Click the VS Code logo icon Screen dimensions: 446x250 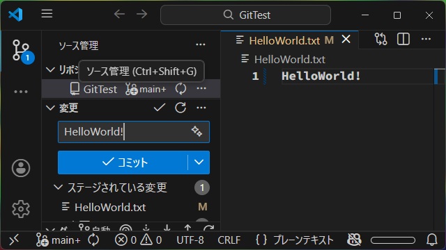[x=15, y=14]
